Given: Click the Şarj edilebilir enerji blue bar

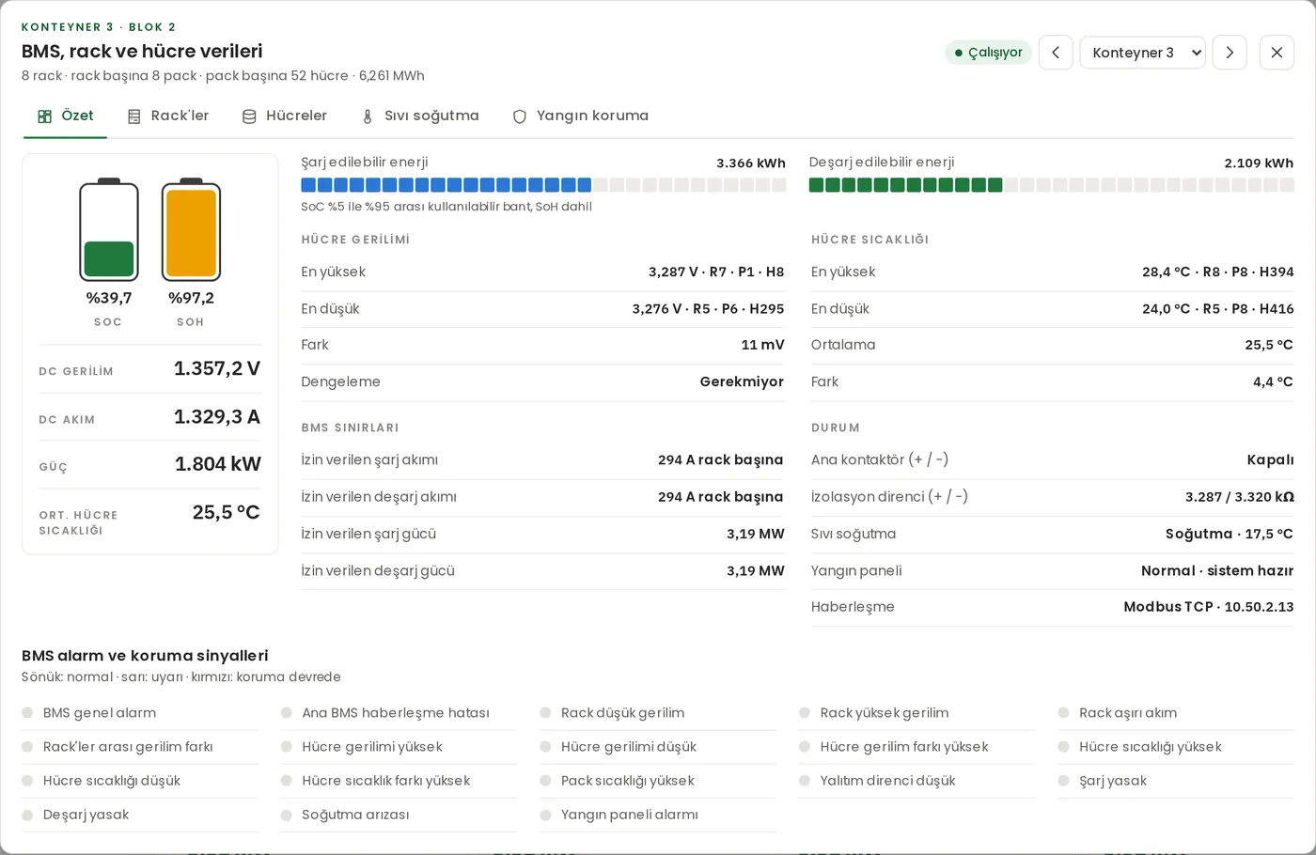Looking at the screenshot, I should [543, 185].
